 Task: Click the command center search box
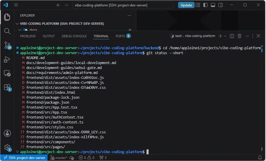click(x=123, y=5)
